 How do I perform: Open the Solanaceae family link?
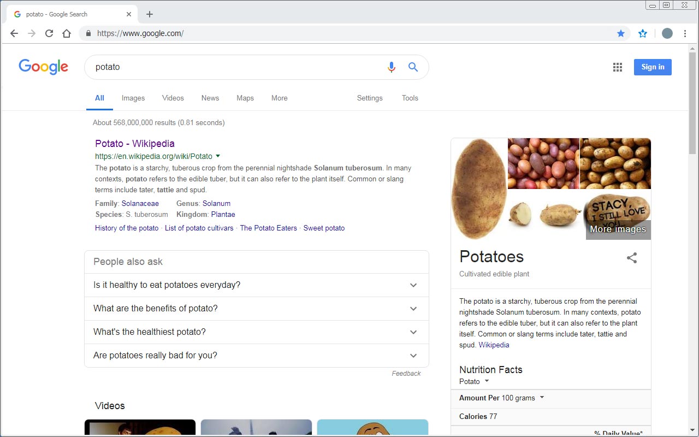[140, 204]
